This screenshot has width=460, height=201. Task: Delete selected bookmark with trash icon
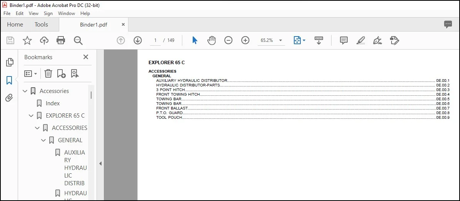48,73
